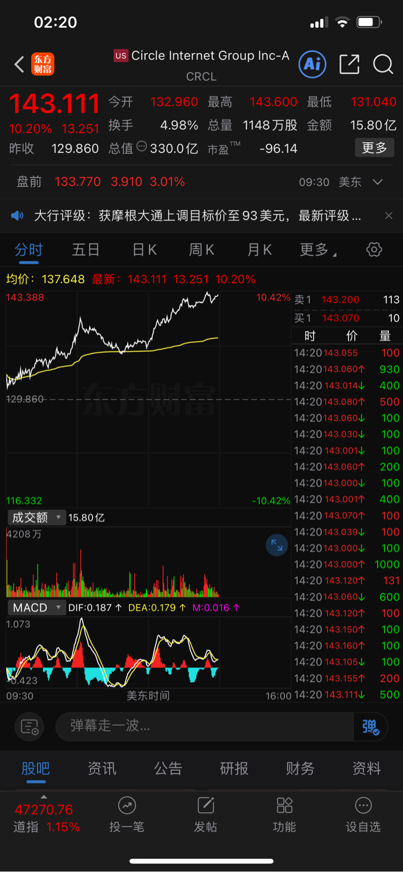
Task: Tap the Circle Internet Group Inc-A title
Action: pos(210,56)
